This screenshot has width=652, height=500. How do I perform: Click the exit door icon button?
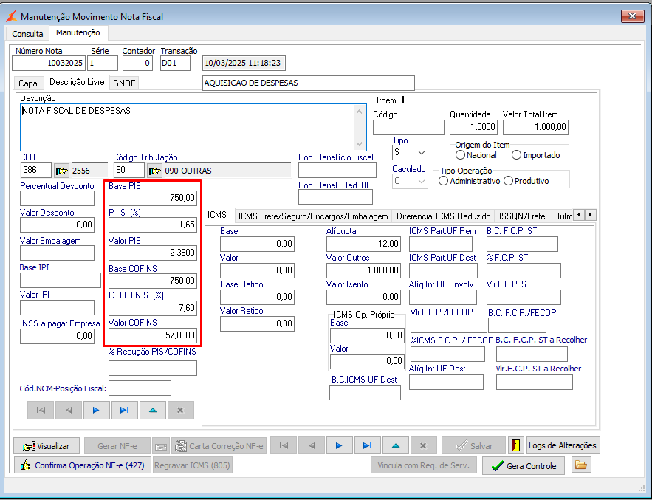coord(516,445)
